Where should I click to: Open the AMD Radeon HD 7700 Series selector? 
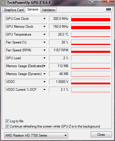[x=36, y=135]
